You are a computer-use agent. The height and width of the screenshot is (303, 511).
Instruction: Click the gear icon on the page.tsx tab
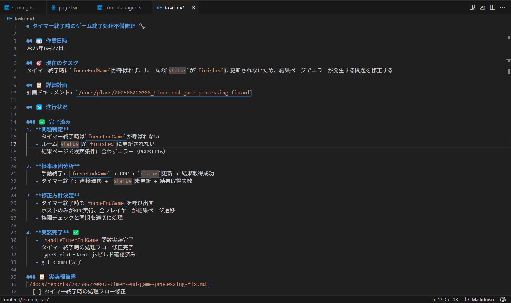point(53,7)
